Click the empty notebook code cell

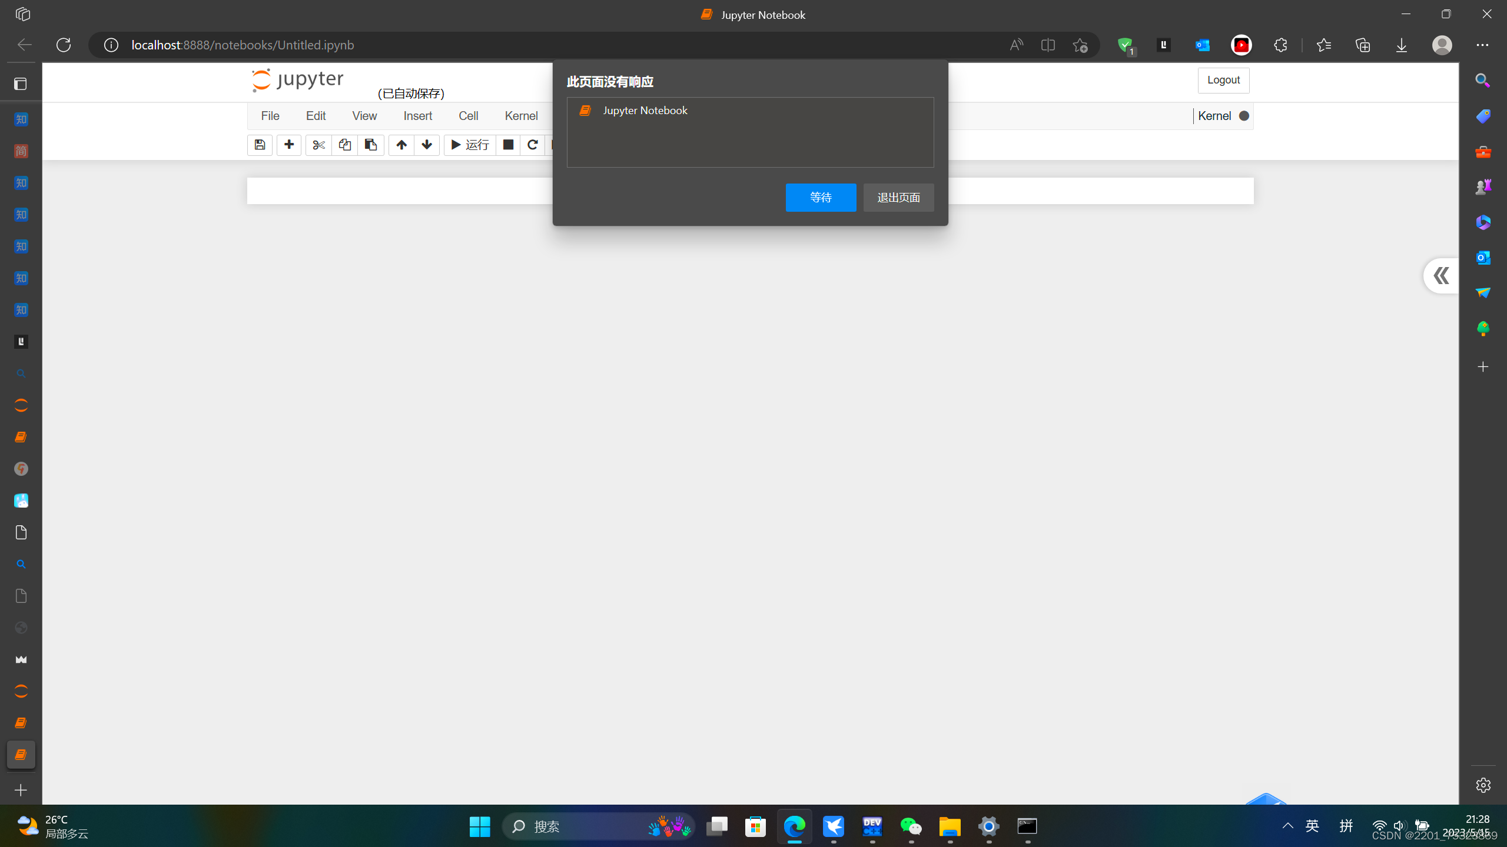(400, 191)
